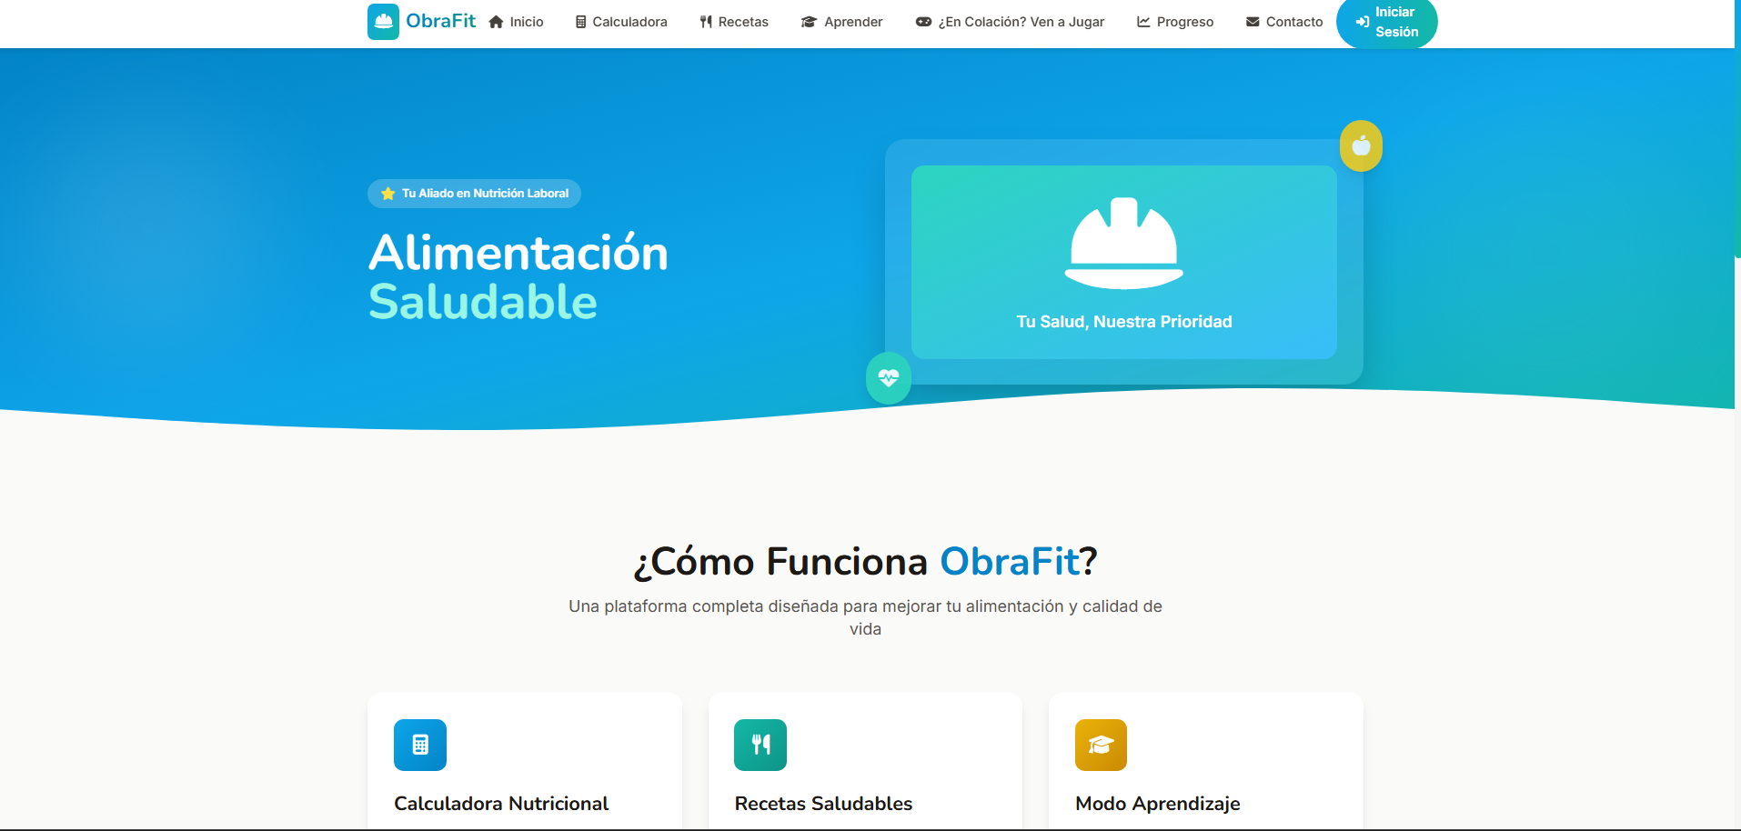Screen dimensions: 1741x831
Task: Click the heartbeat badge icon
Action: pos(888,378)
